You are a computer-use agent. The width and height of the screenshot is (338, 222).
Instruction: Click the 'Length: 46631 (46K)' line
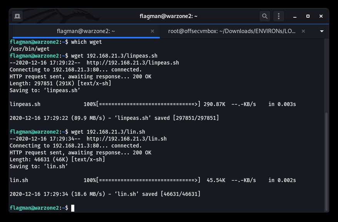[x=57, y=159]
